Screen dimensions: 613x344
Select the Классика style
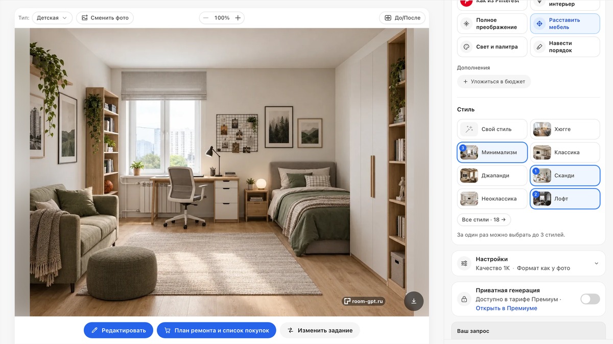point(565,152)
